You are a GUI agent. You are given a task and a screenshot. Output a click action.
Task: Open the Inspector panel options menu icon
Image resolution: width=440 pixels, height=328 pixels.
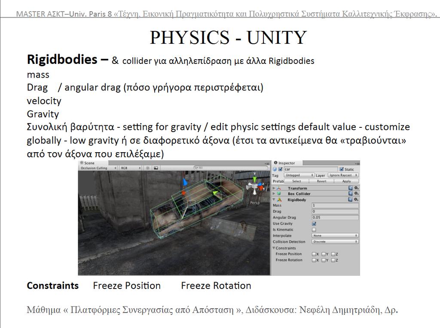point(357,164)
